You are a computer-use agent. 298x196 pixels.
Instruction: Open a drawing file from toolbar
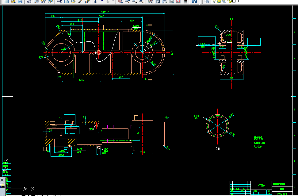pyautogui.click(x=13, y=1)
